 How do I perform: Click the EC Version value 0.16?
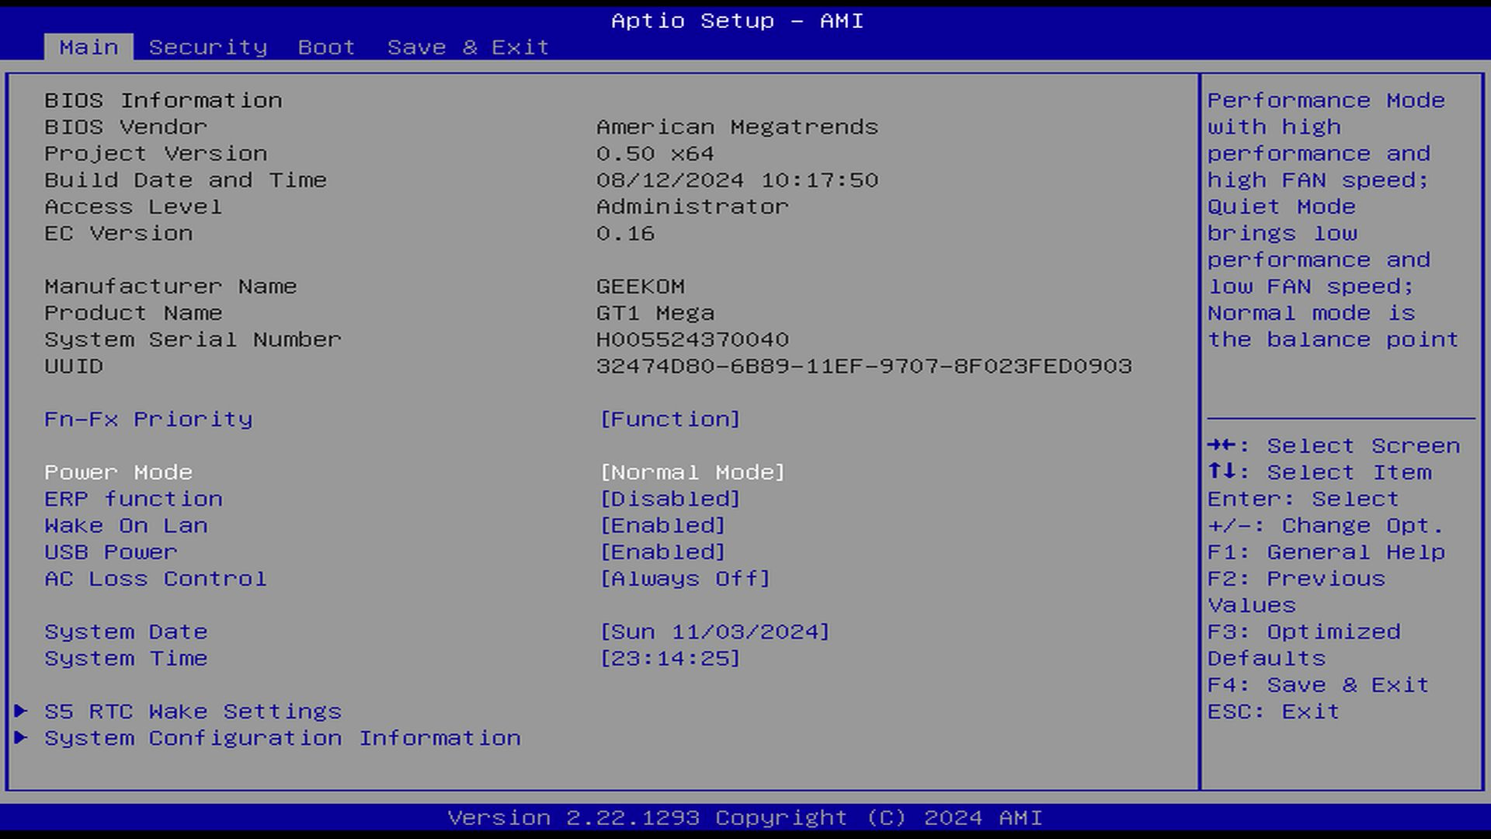click(x=625, y=233)
